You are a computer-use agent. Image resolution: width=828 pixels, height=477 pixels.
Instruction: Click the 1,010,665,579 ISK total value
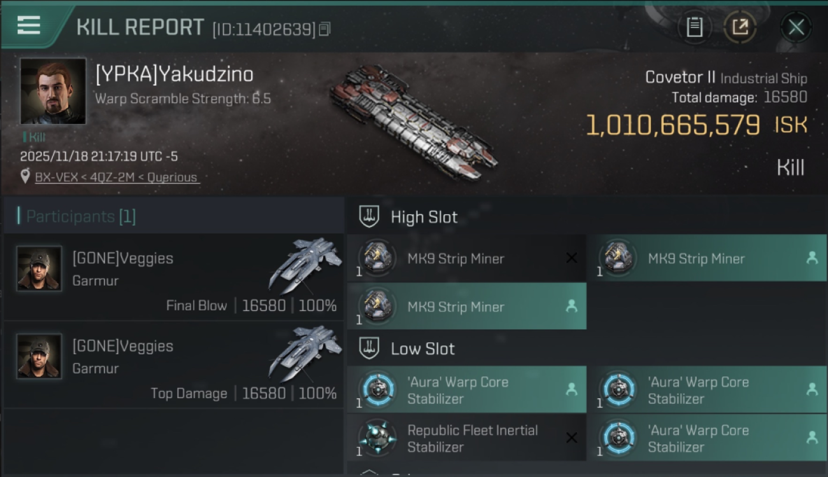click(x=673, y=125)
